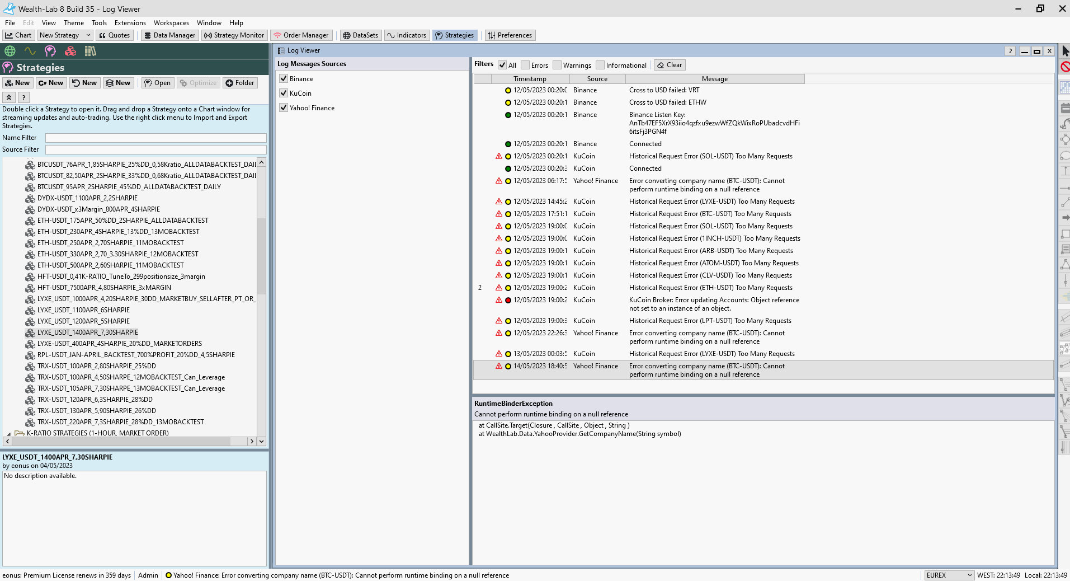Select the Indicators sine wave sidebar icon
The height and width of the screenshot is (581, 1070).
coord(30,51)
